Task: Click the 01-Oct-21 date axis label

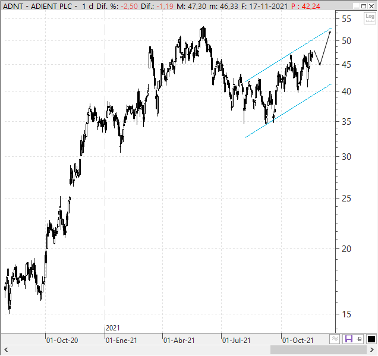Action: pyautogui.click(x=298, y=341)
